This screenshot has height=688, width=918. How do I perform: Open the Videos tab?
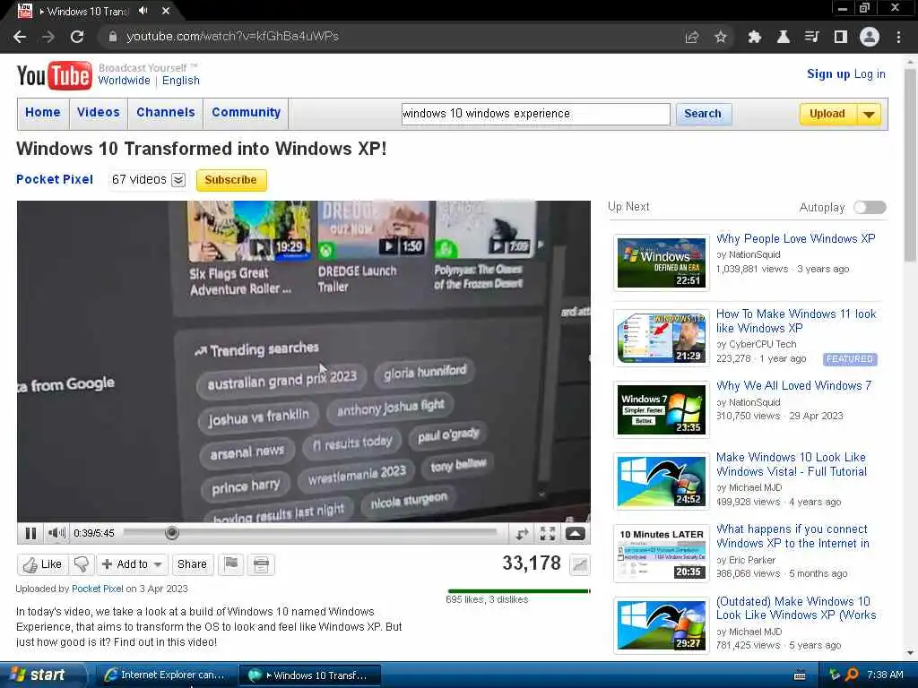[x=99, y=112]
